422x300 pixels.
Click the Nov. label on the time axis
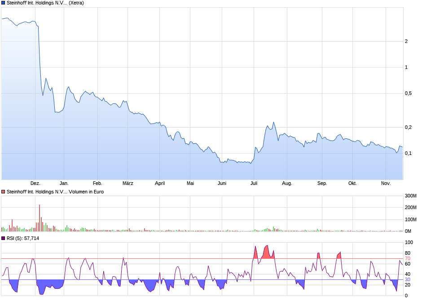(386, 183)
